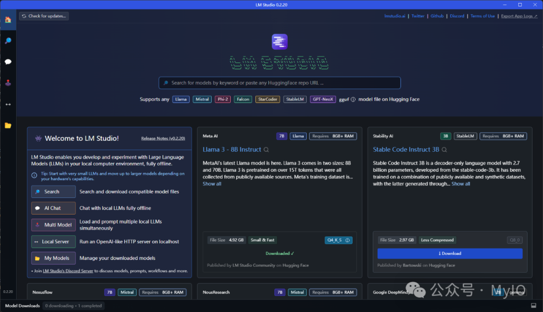The width and height of the screenshot is (543, 312).
Task: Open the Home sidebar icon
Action: pos(8,20)
